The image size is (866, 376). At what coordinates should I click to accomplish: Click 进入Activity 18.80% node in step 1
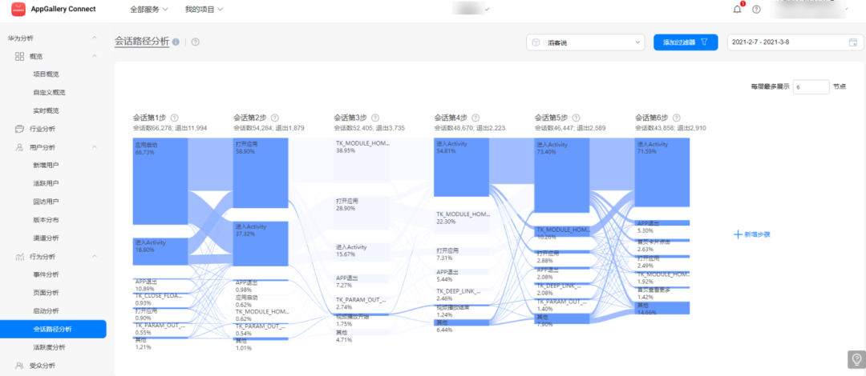[160, 251]
